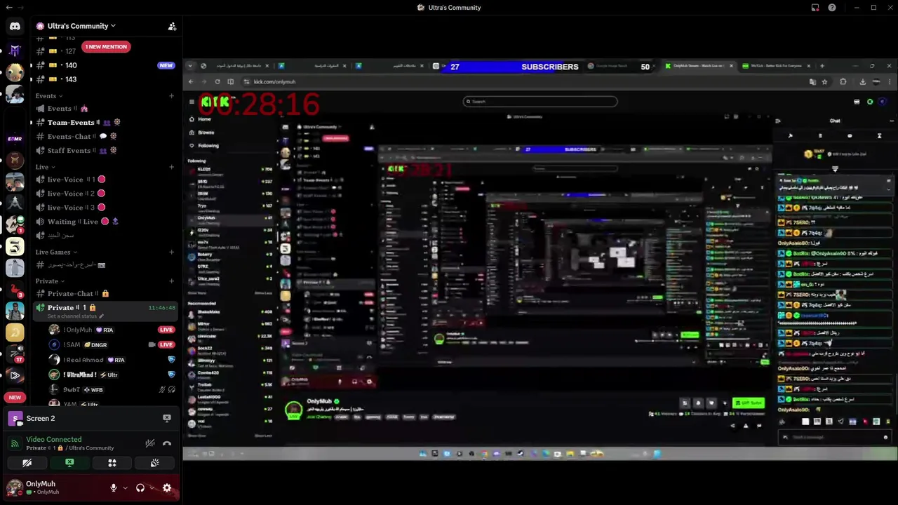Open microphone input options chevron
The image size is (898, 505).
click(125, 487)
